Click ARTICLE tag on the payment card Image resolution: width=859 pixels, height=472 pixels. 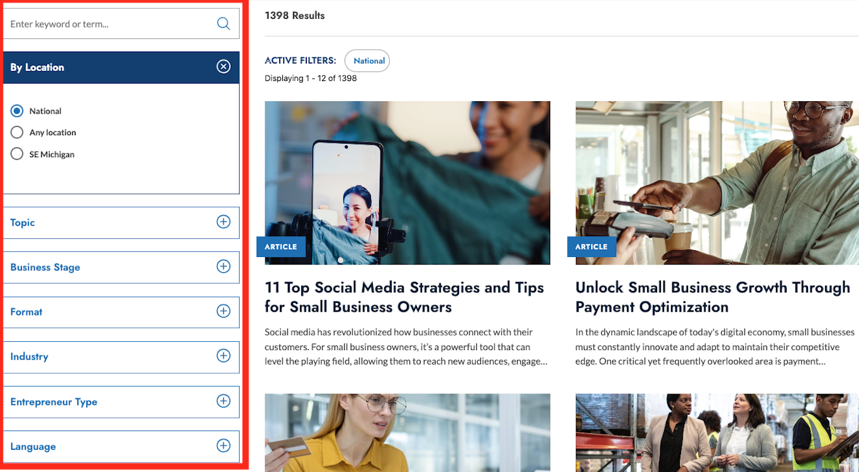(592, 247)
